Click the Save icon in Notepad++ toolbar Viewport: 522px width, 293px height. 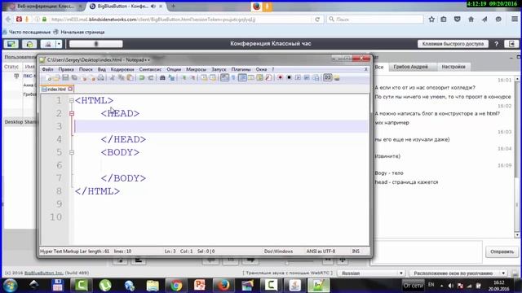pyautogui.click(x=65, y=78)
